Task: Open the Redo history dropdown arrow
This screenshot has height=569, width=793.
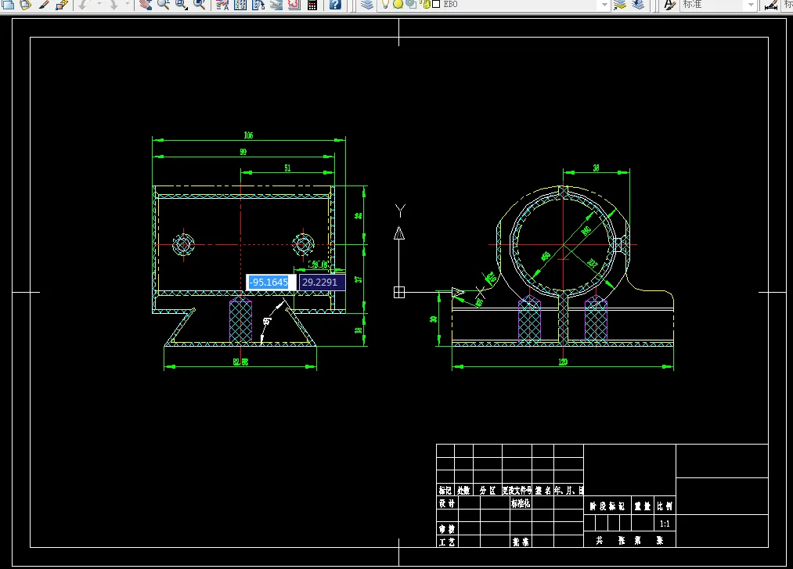Action: (x=128, y=5)
